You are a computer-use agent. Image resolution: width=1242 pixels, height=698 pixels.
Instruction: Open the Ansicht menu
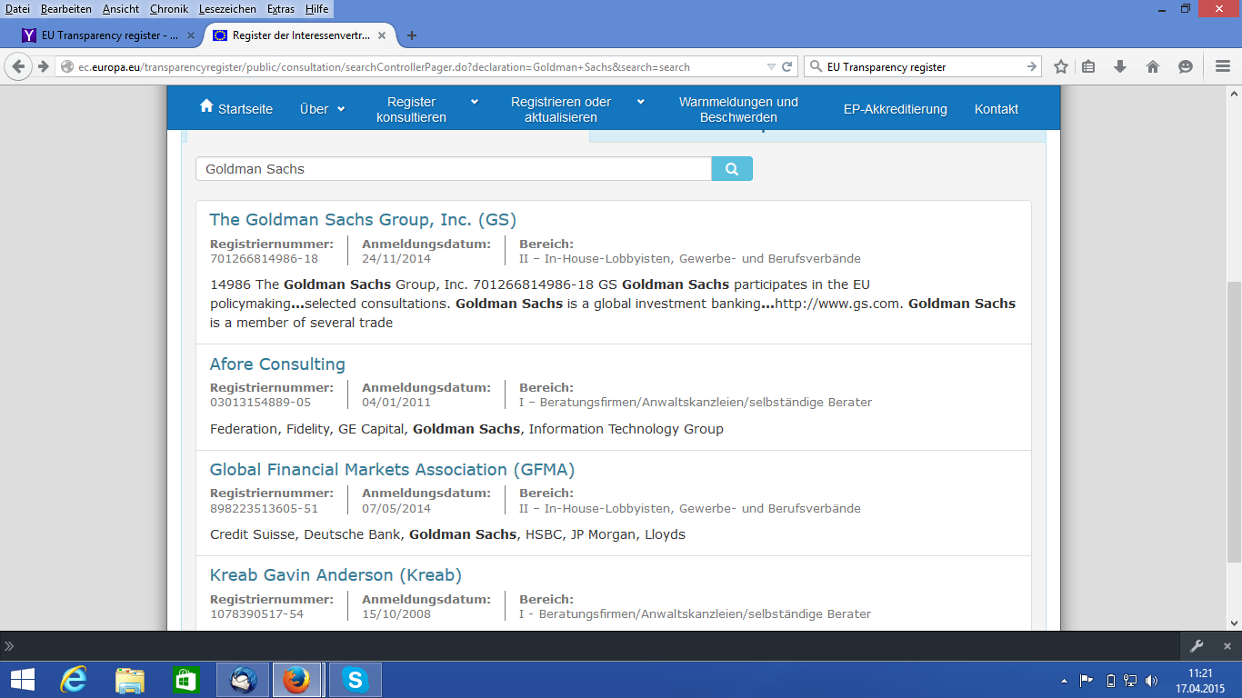point(121,8)
